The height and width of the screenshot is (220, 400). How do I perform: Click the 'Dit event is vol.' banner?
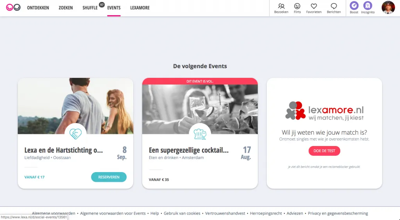pos(200,81)
